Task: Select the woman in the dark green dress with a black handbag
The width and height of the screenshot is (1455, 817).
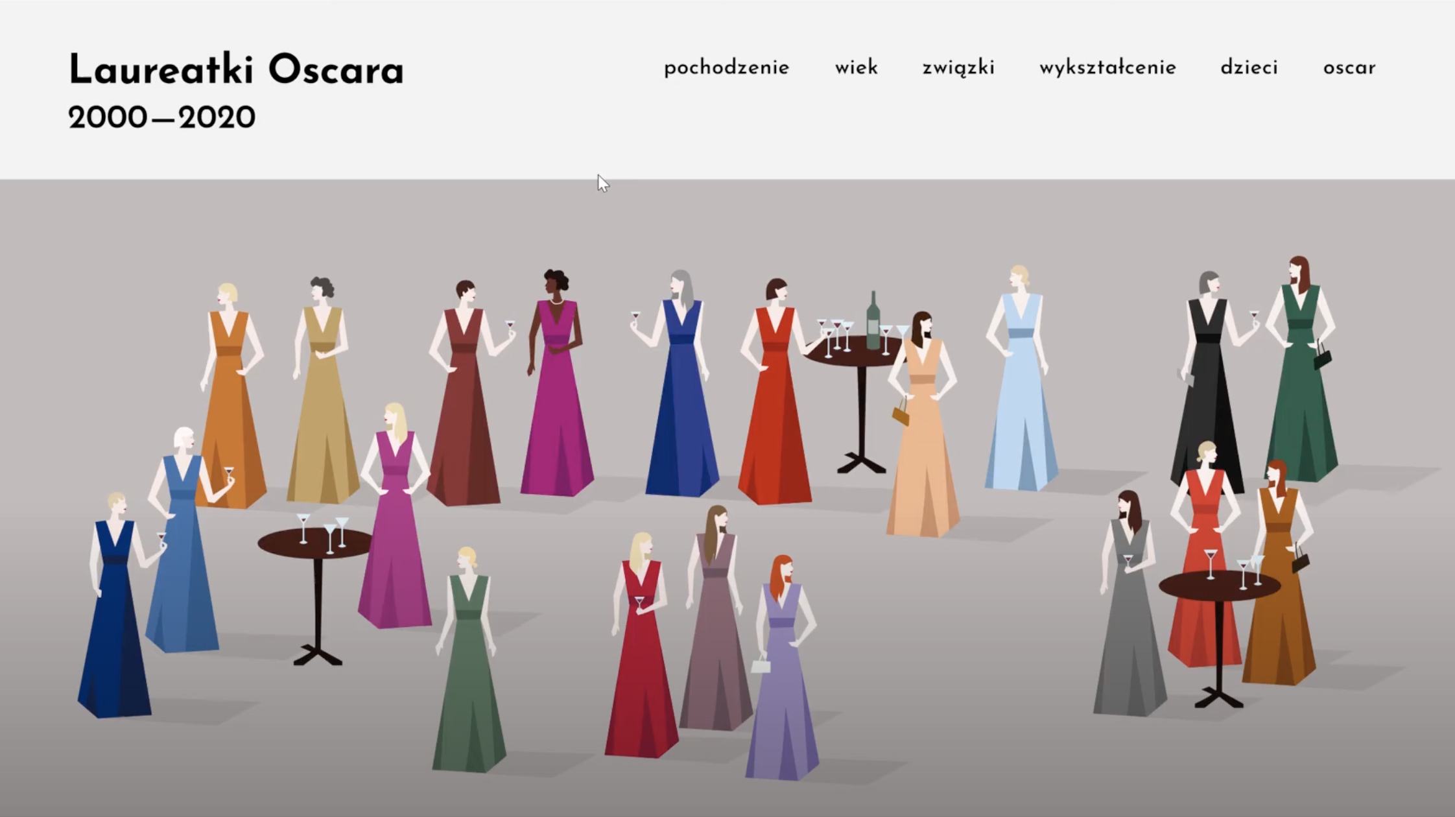Action: [x=1302, y=369]
